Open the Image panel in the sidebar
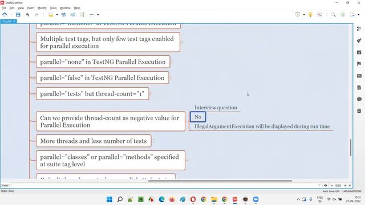The width and height of the screenshot is (365, 205). 359,52
